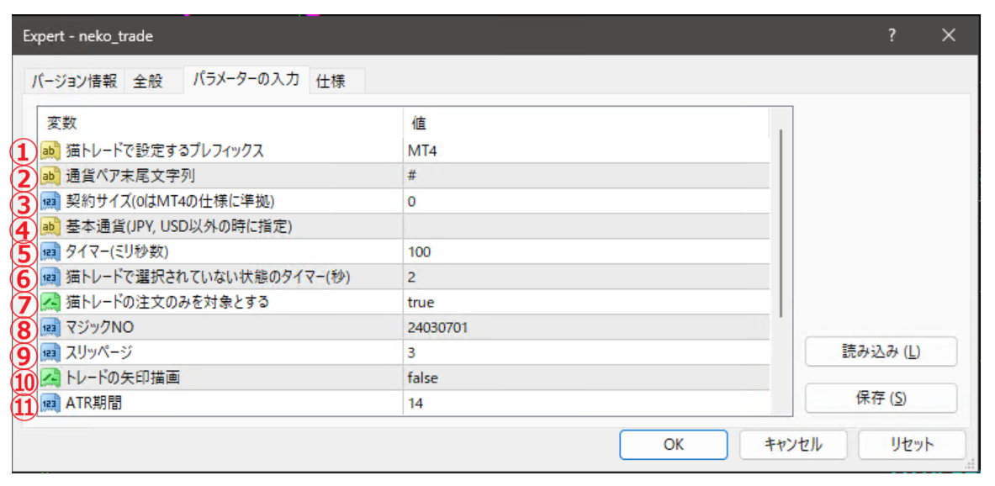
Task: Click string icon beside 猫トレードで設定するプレフィックス
Action: 49,151
